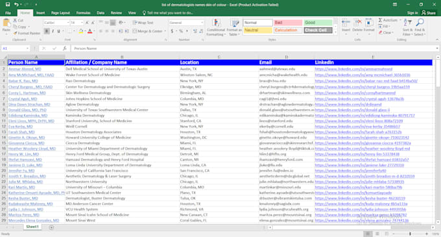This screenshot has height=237, width=441.
Task: Expand font color dropdown arrow
Action: pos(94,31)
